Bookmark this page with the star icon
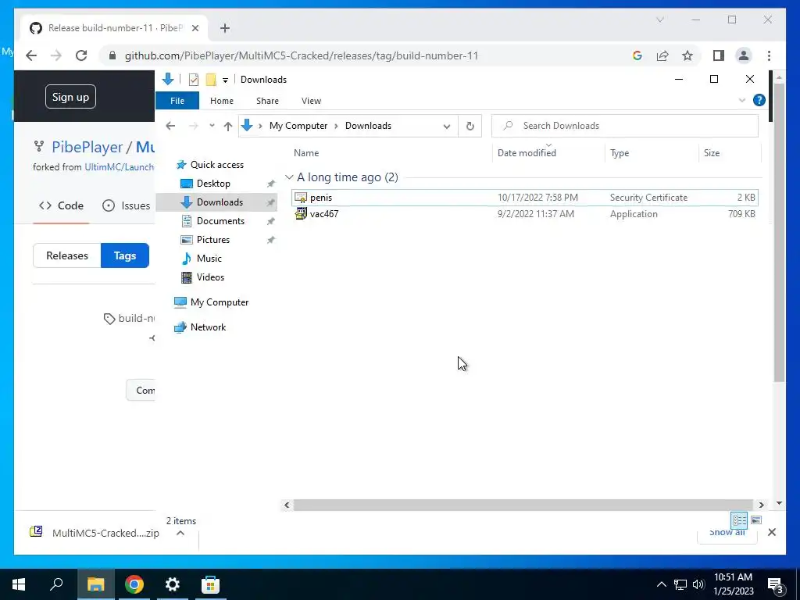The image size is (800, 600). click(x=687, y=55)
